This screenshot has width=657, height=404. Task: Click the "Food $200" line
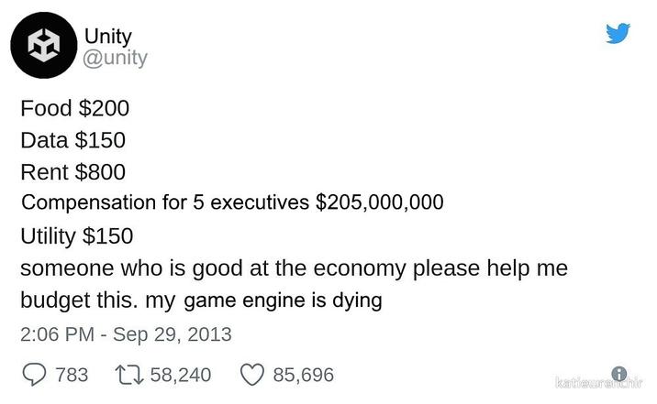click(x=74, y=109)
